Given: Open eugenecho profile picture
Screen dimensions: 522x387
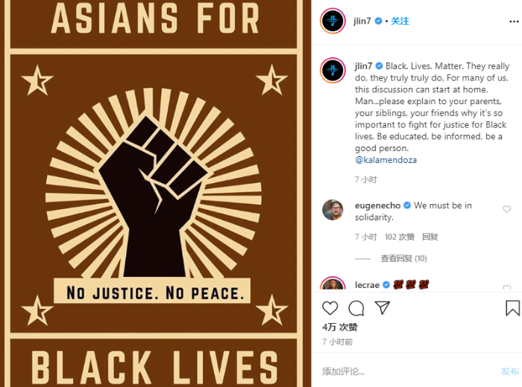Looking at the screenshot, I should point(333,210).
